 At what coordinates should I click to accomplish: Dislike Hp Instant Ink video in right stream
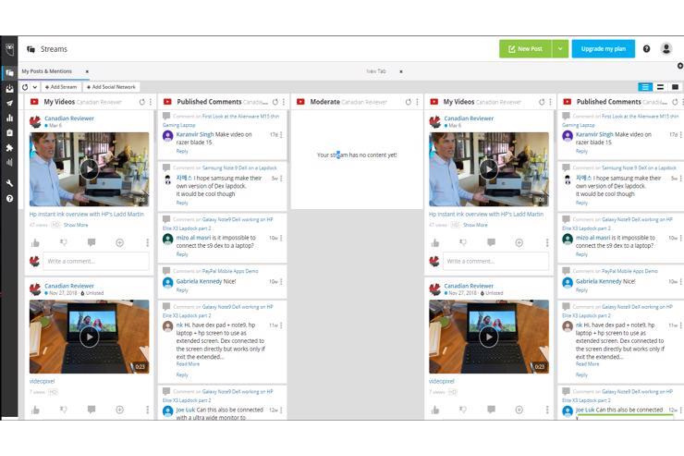(463, 243)
